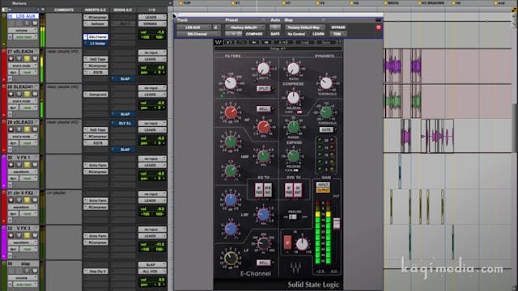Click the red HF frequency knob
518x291 pixels.
tap(263, 127)
